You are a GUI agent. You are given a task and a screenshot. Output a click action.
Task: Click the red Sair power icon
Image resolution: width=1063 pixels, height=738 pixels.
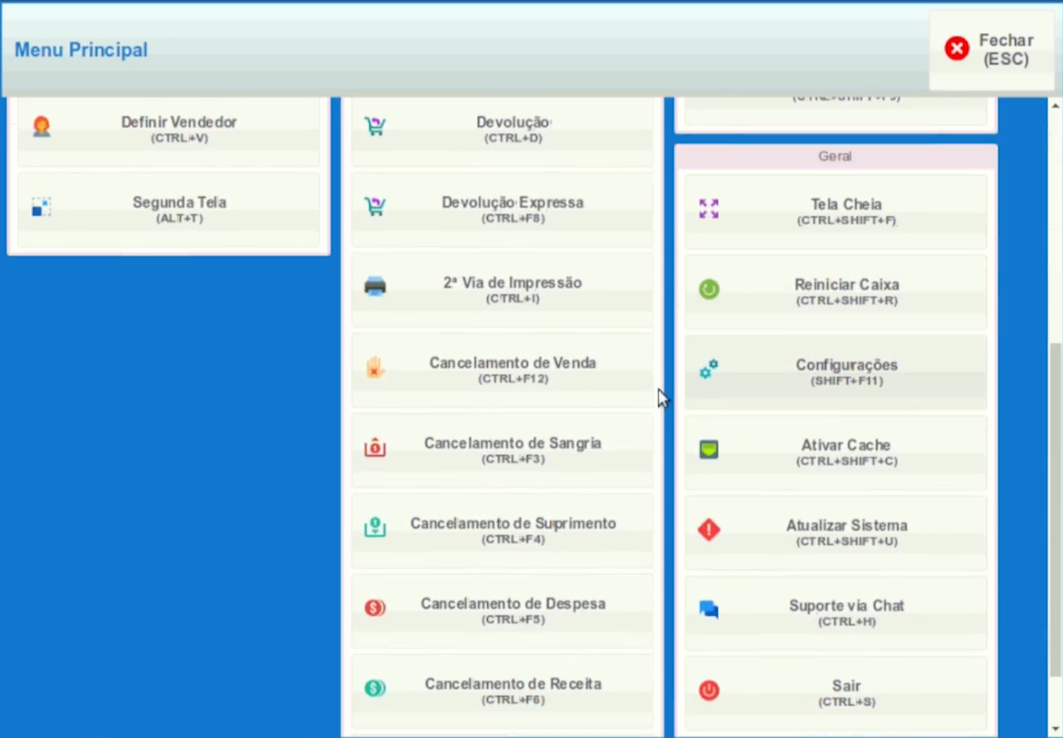click(x=709, y=690)
